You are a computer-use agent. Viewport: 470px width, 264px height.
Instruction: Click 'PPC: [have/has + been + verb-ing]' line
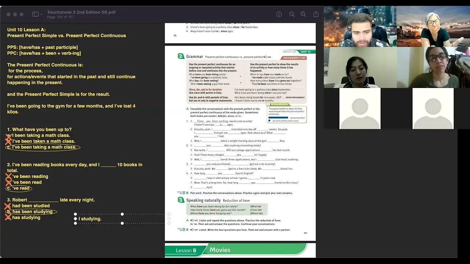coord(44,53)
